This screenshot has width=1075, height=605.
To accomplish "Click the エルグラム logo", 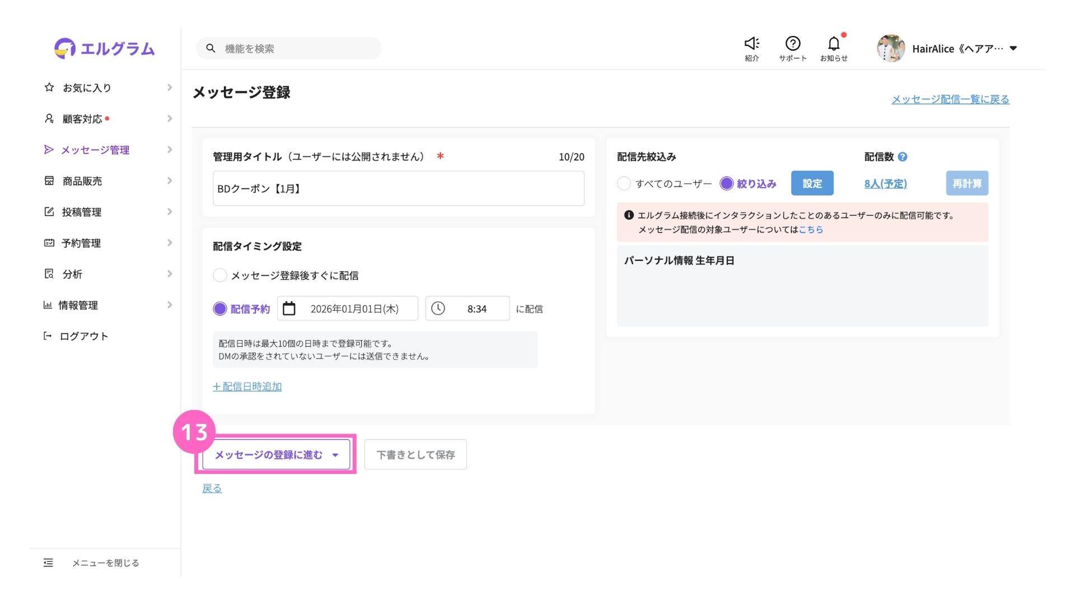I will tap(104, 49).
